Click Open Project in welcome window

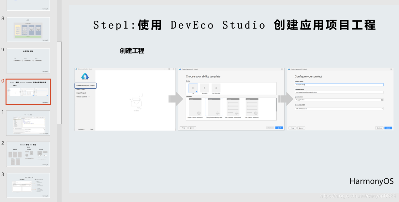click(x=81, y=89)
